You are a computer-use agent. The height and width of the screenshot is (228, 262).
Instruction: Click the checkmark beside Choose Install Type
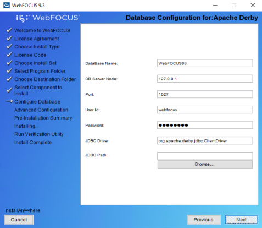[x=9, y=46]
